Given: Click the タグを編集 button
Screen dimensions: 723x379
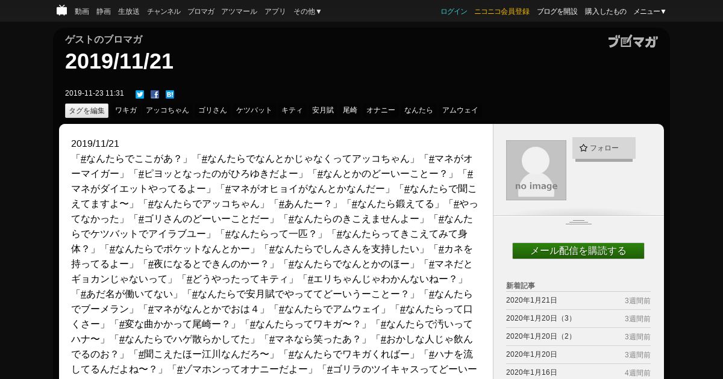Looking at the screenshot, I should point(87,111).
